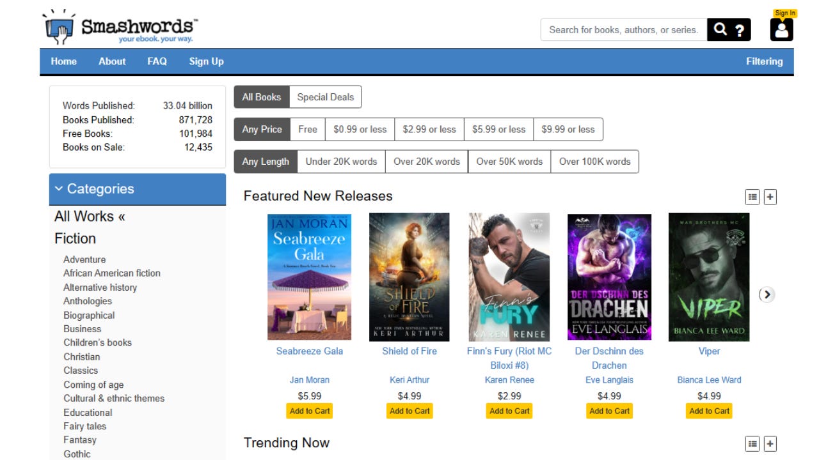The image size is (819, 460).
Task: Switch price filter to $2.99 or less
Action: 429,129
